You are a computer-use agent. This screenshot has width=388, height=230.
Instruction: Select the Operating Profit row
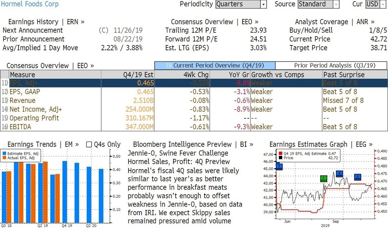[x=194, y=118]
